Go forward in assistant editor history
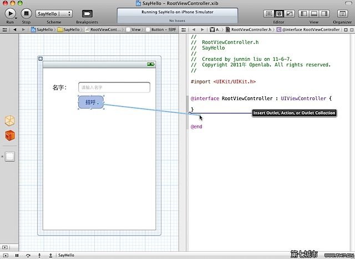 202,29
